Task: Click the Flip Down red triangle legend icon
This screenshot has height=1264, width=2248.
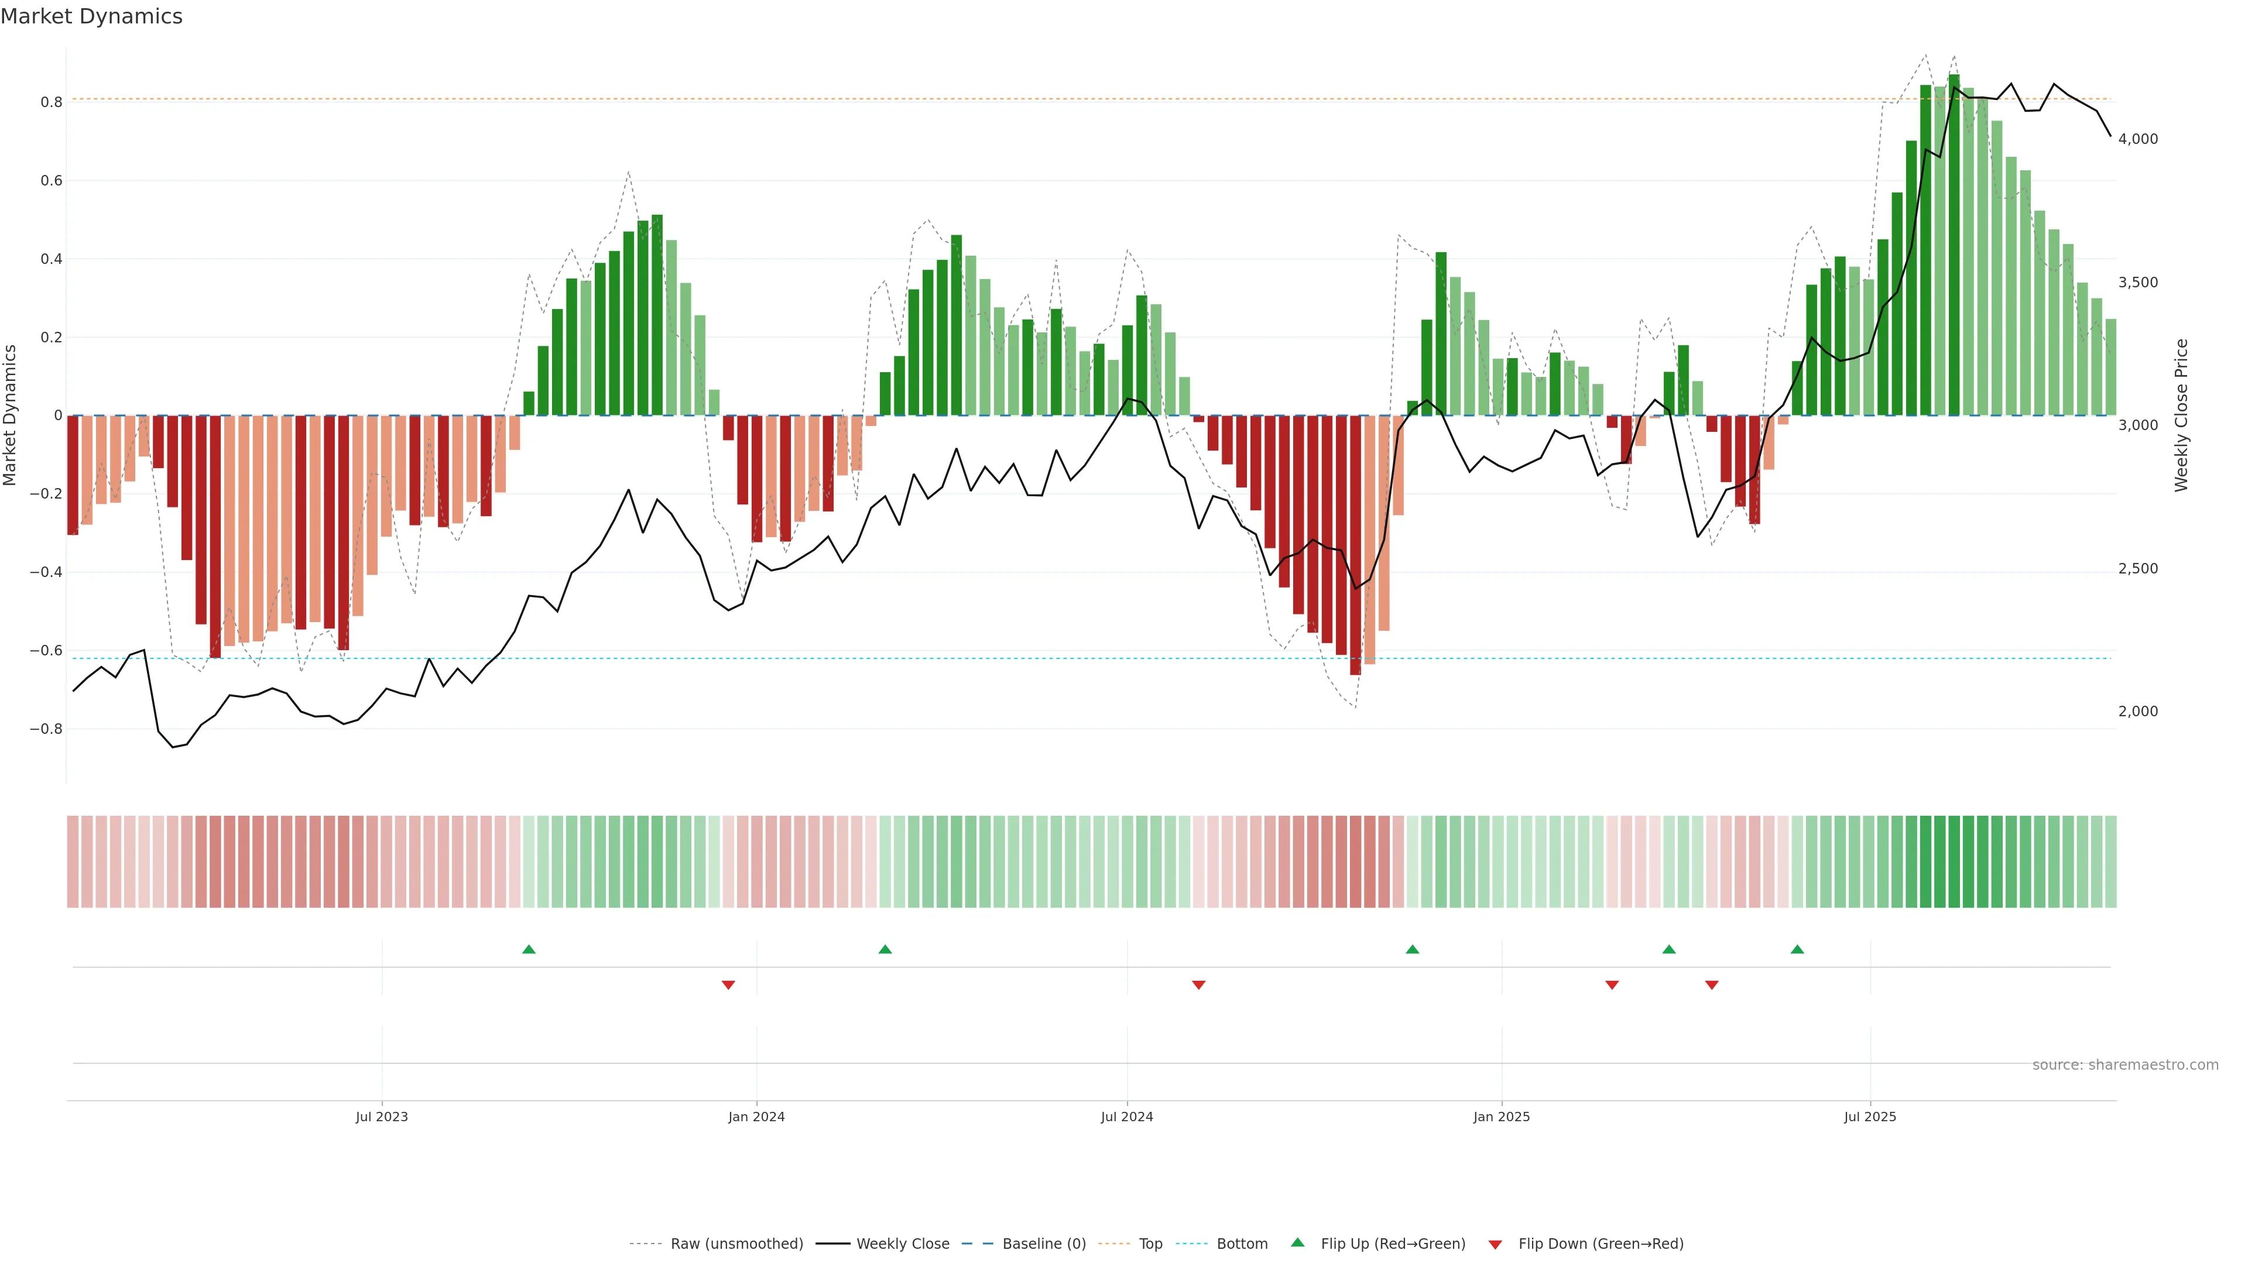Action: 1495,1244
